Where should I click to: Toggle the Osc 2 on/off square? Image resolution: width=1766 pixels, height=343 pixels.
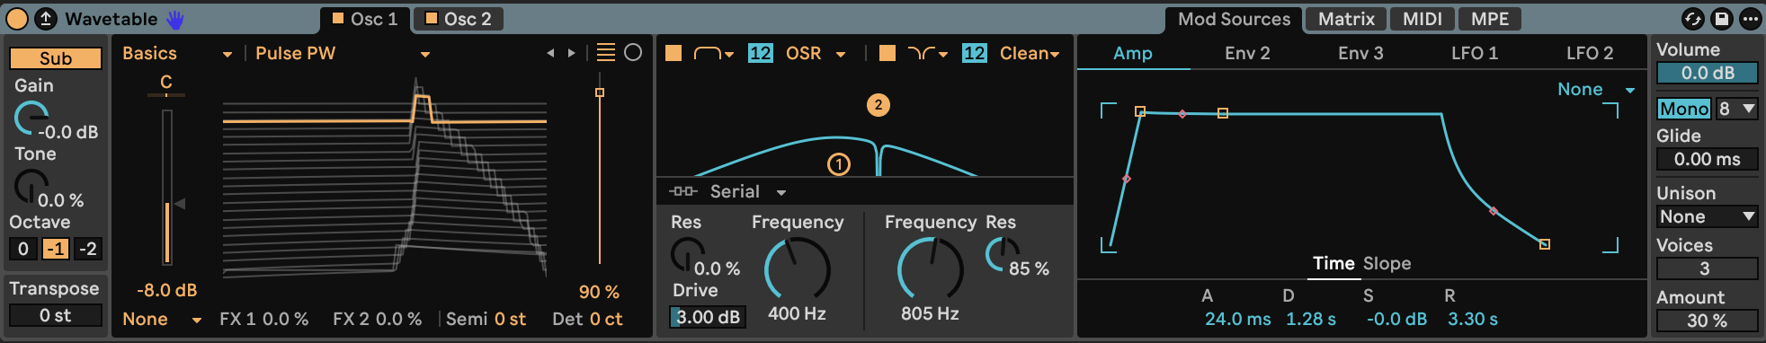tap(432, 18)
